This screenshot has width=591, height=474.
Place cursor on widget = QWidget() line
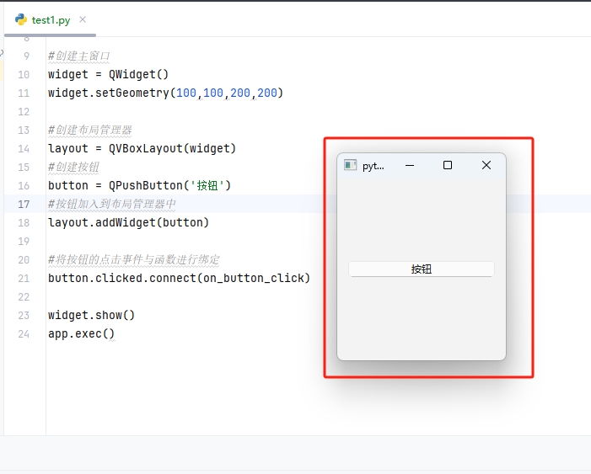(108, 74)
